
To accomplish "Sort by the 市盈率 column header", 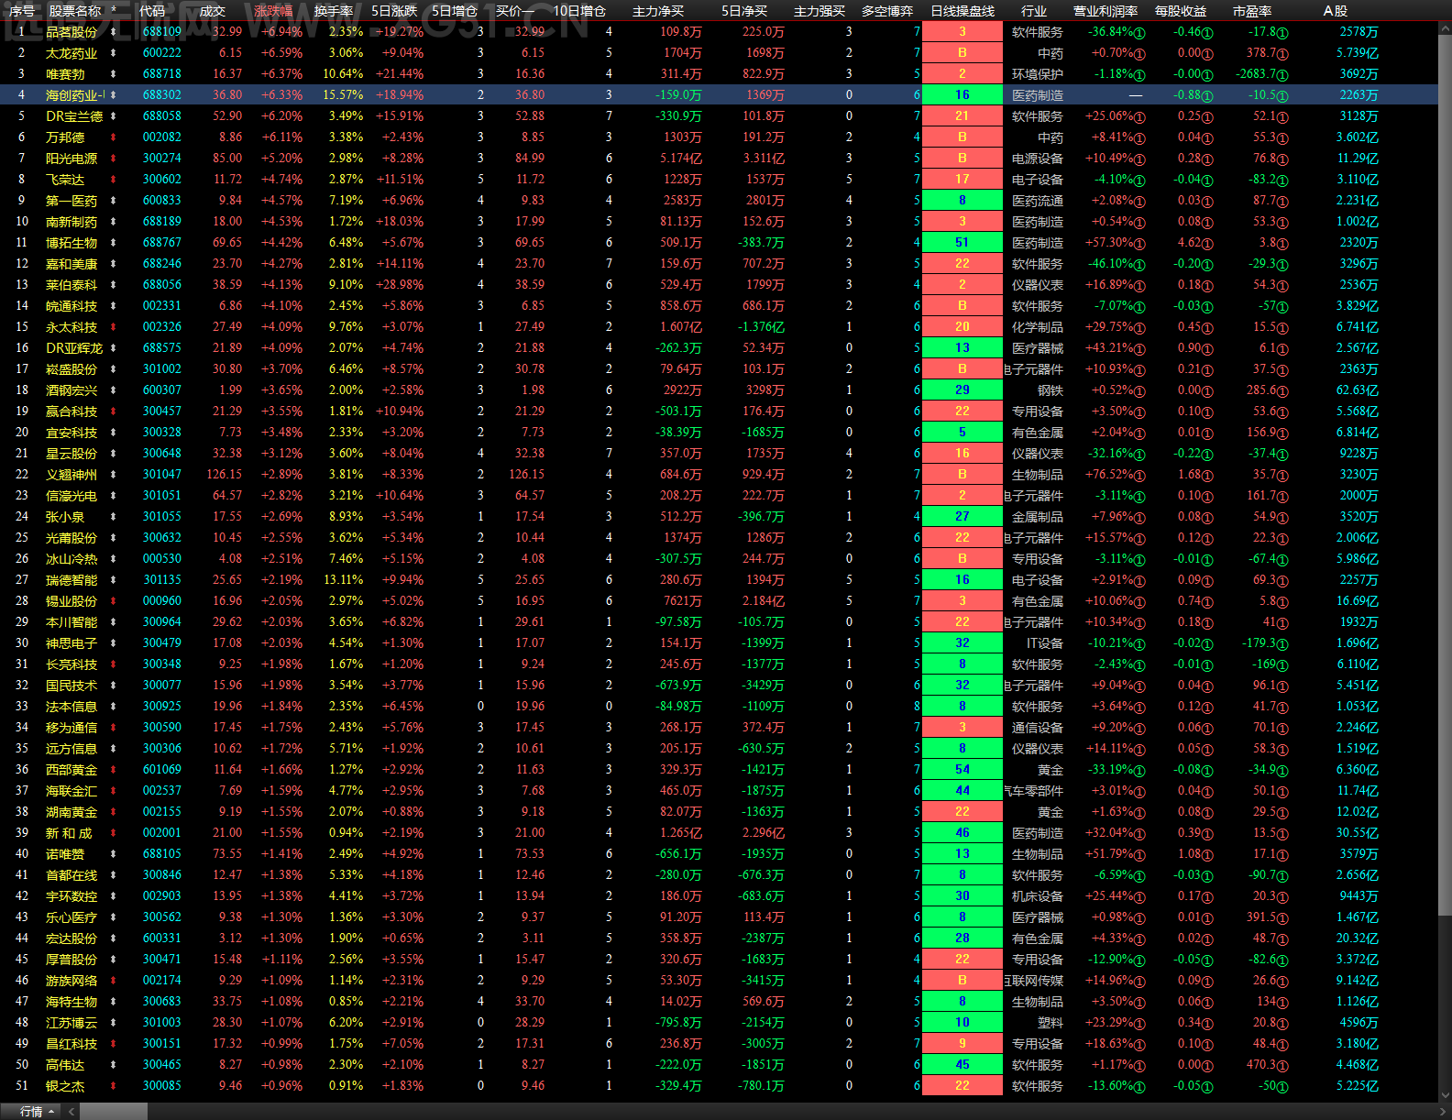I will (x=1252, y=11).
